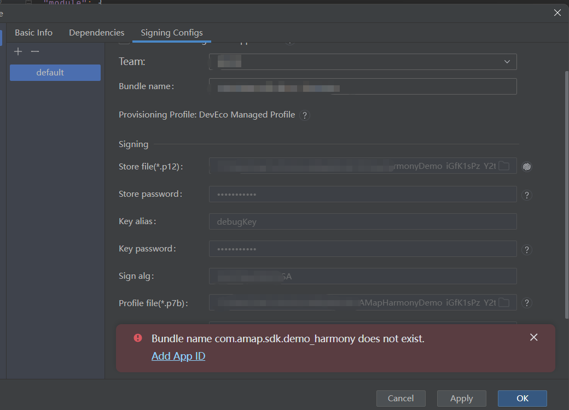The image size is (569, 410).
Task: Select the Signing Configs tab
Action: [x=172, y=33]
